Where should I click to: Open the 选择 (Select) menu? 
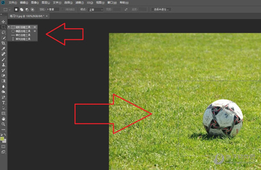(x=68, y=3)
